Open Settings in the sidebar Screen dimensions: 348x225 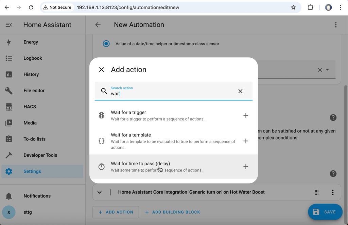[42, 171]
